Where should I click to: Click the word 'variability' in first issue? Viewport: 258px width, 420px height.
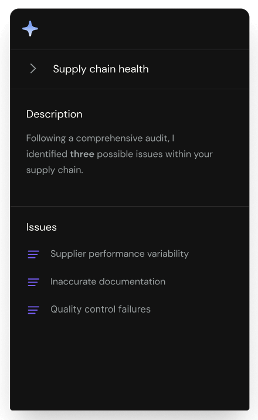click(168, 254)
